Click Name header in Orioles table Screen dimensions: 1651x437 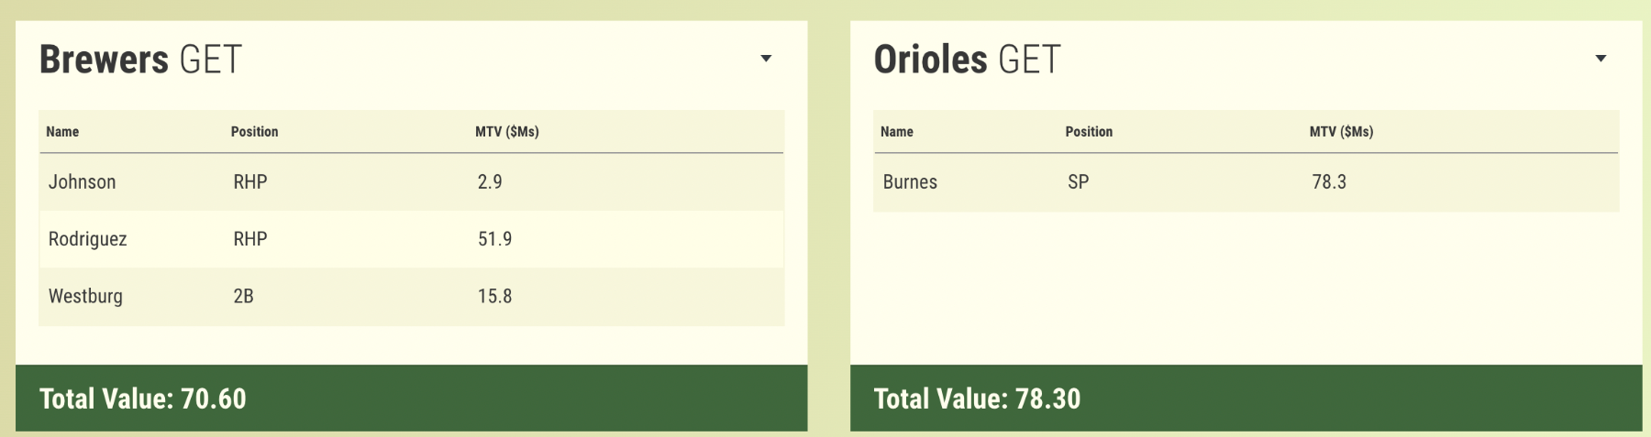(x=896, y=132)
